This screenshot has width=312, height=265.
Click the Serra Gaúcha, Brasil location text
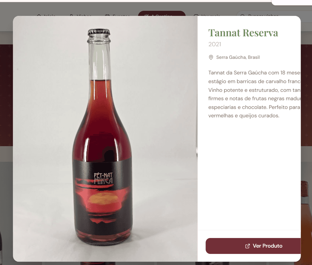point(238,57)
